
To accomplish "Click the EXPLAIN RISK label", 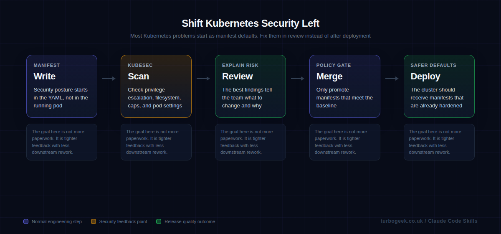I will point(240,65).
